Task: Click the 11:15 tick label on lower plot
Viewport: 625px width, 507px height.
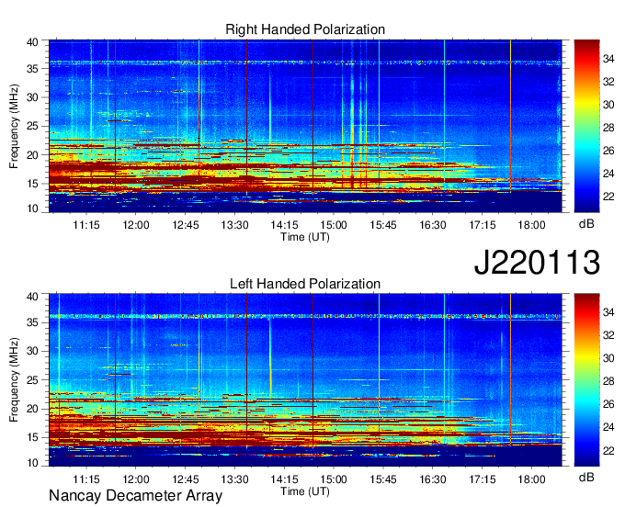Action: 86,479
